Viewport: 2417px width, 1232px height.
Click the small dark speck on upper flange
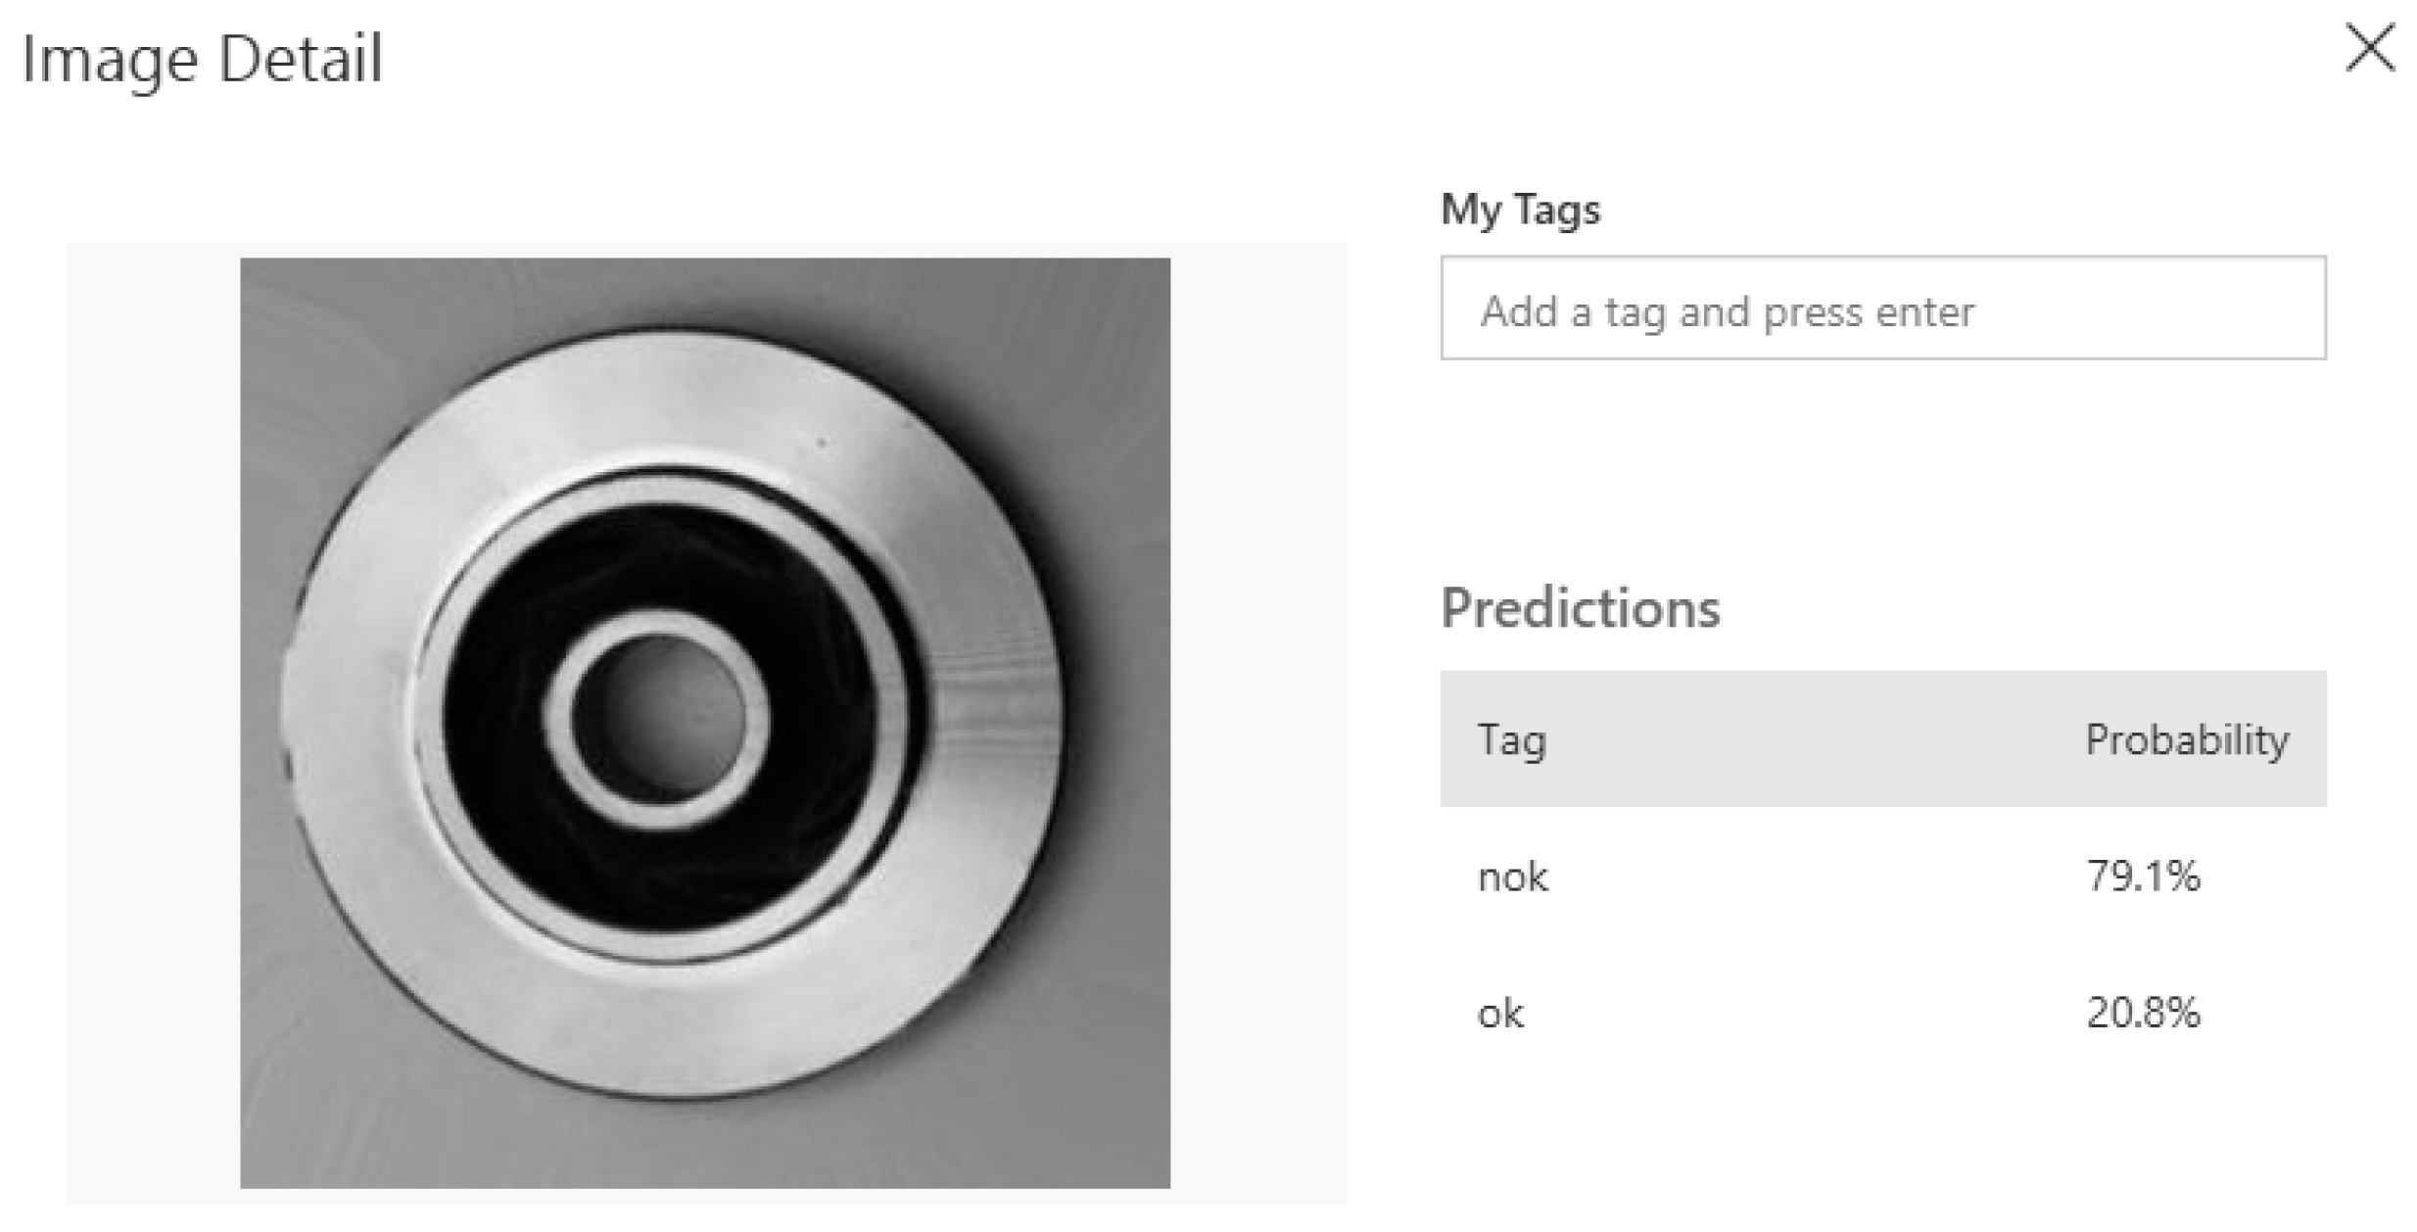(x=821, y=444)
